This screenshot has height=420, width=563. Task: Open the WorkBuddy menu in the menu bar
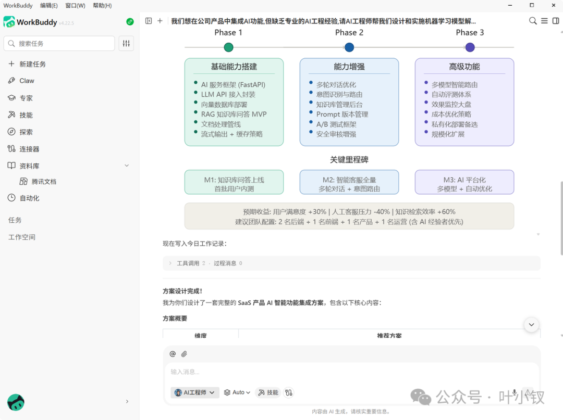(x=18, y=5)
